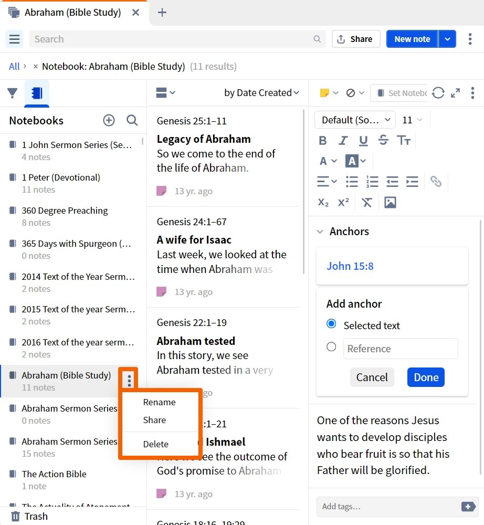Insert a bulleted list
The image size is (484, 525).
tap(352, 182)
